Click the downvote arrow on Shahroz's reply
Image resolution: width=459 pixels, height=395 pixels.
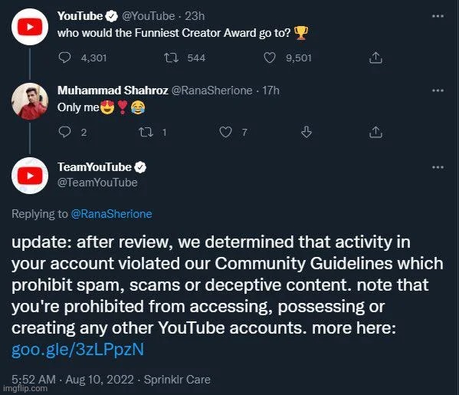click(x=307, y=132)
